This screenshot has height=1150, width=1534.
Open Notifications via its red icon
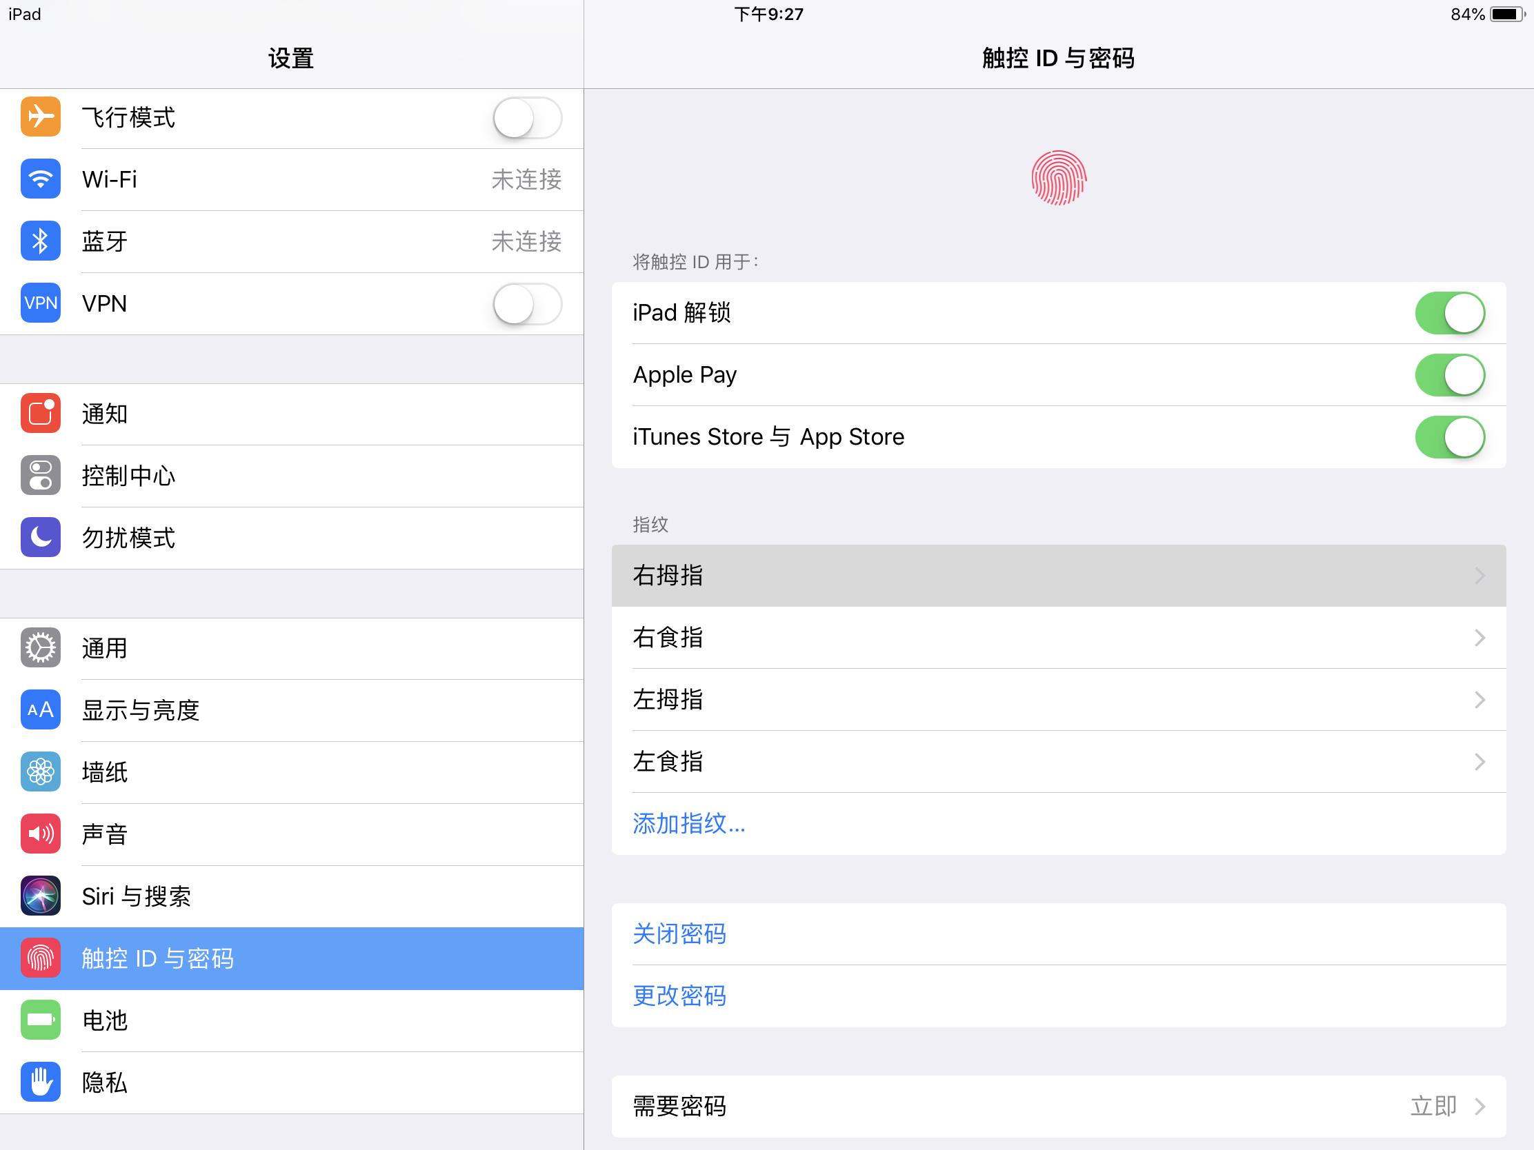(x=40, y=414)
